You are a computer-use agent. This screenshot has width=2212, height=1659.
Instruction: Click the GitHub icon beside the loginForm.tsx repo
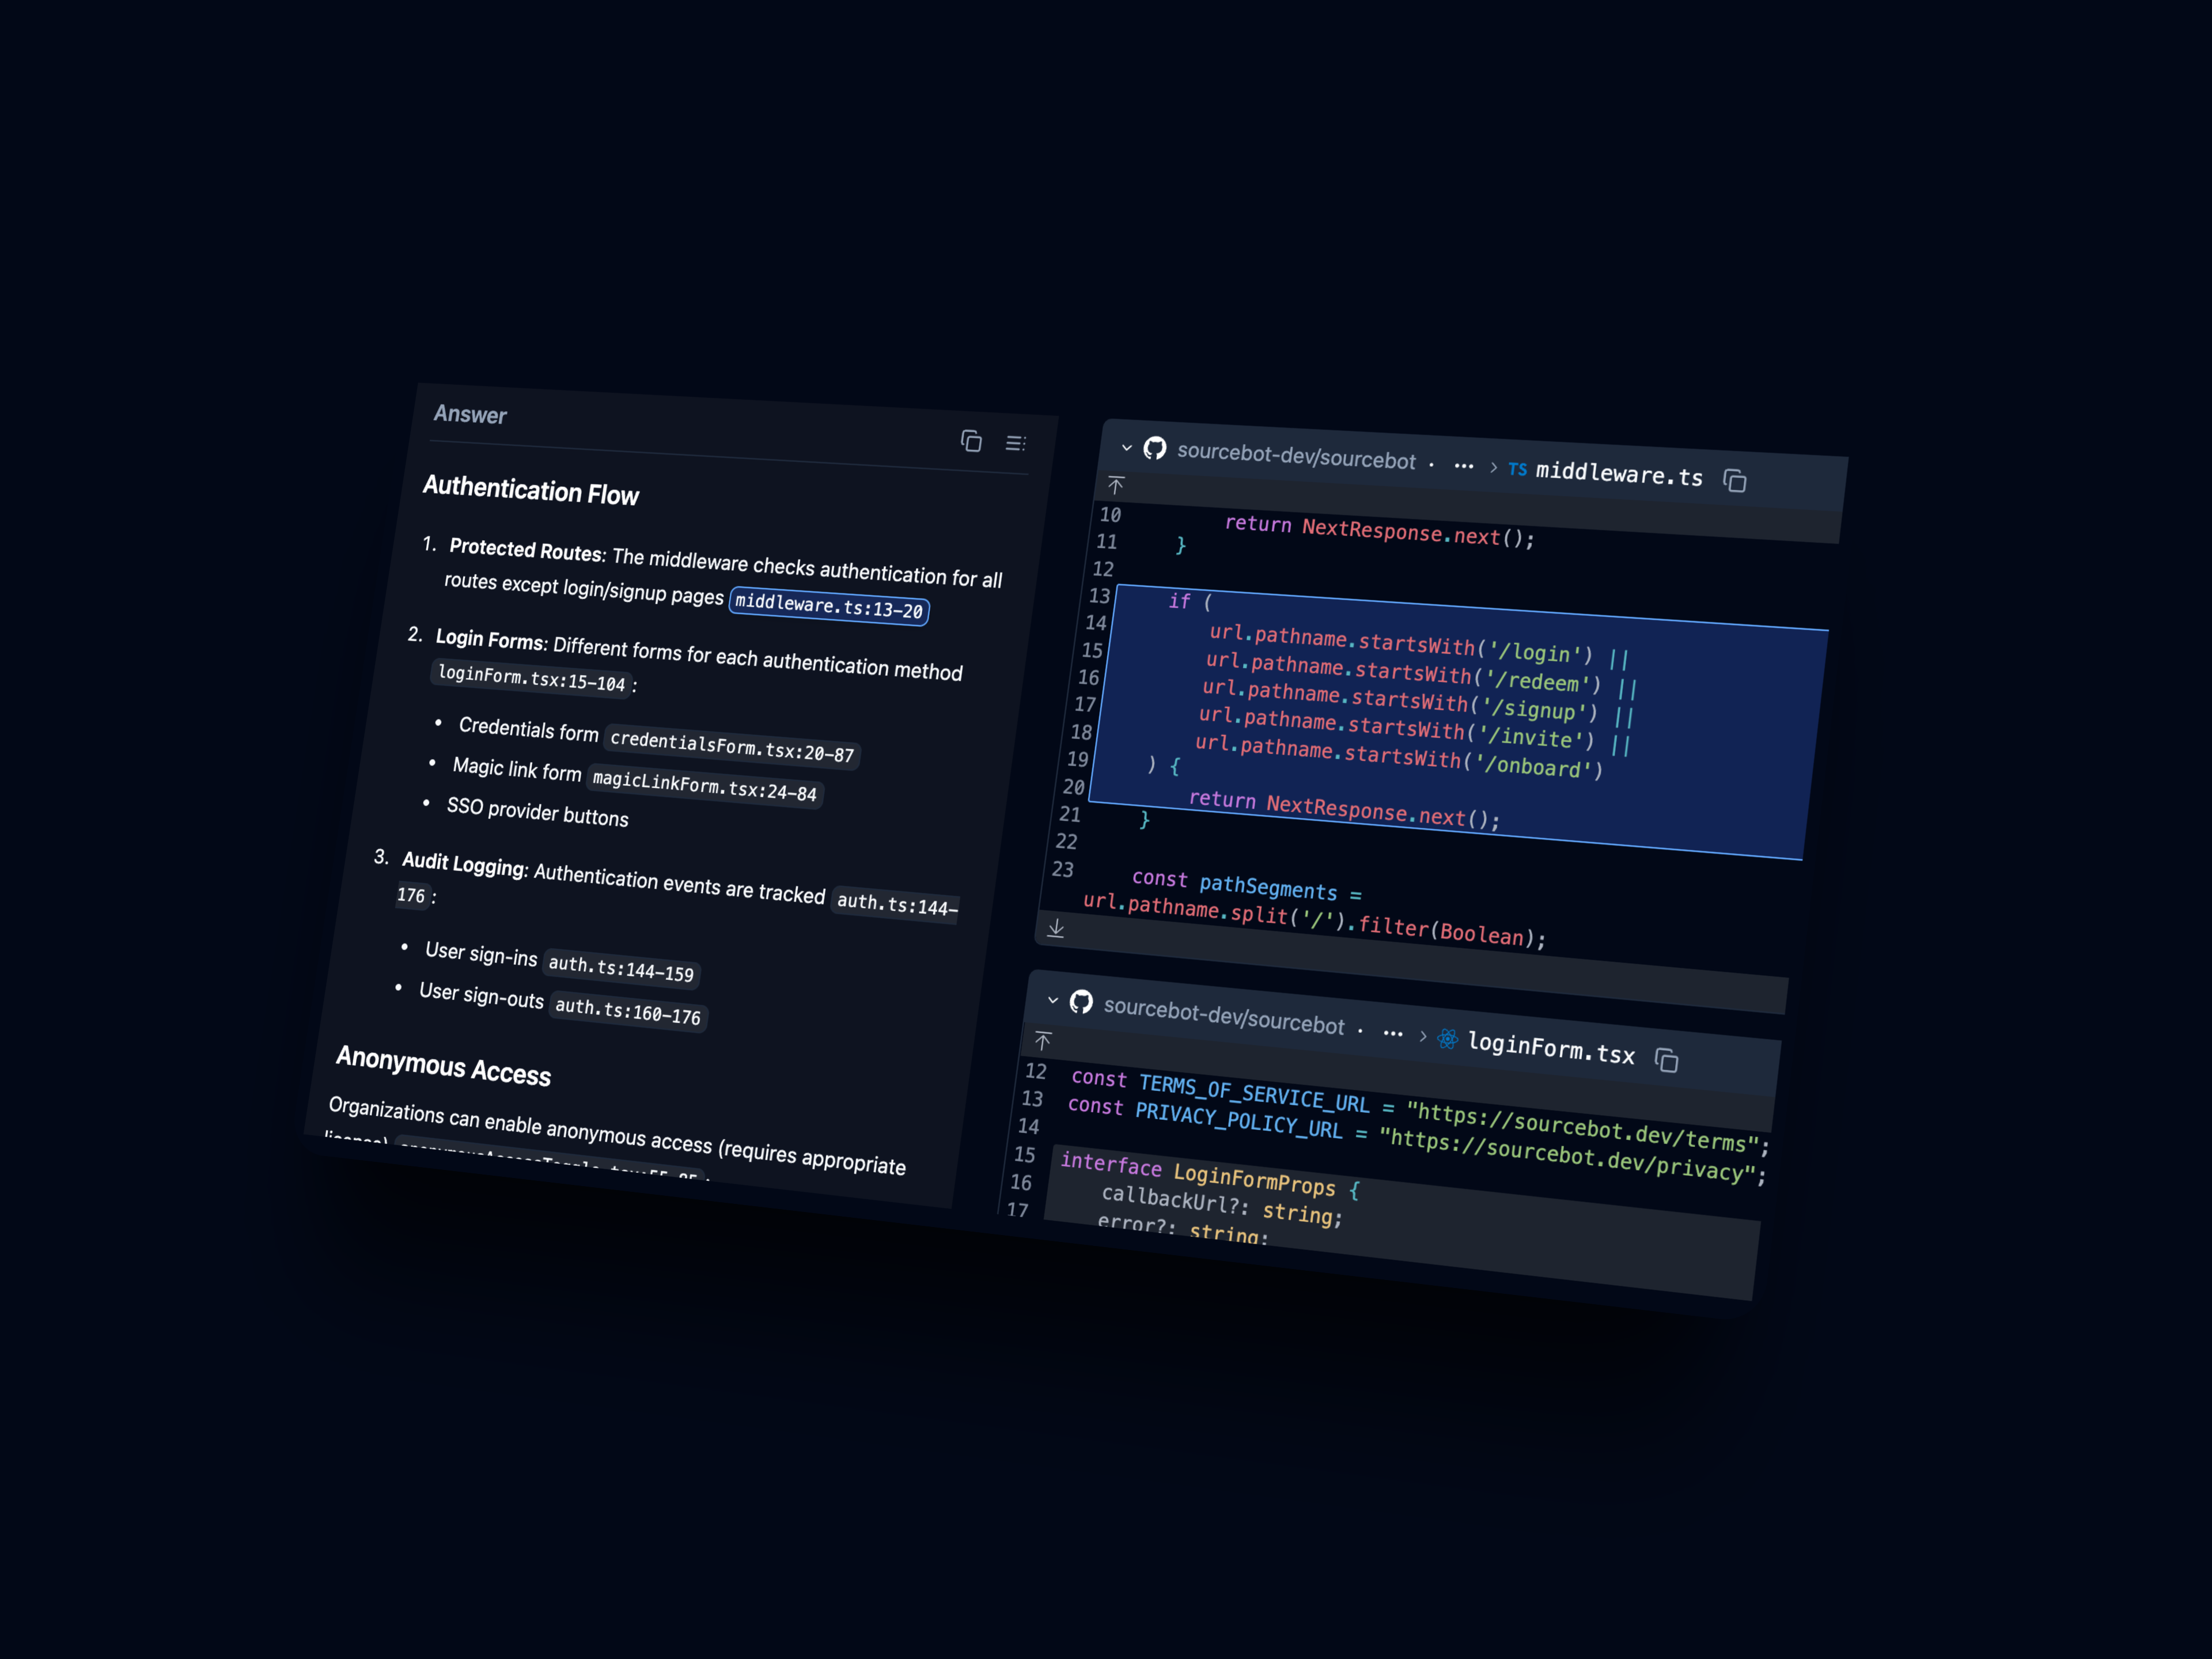(1081, 1002)
